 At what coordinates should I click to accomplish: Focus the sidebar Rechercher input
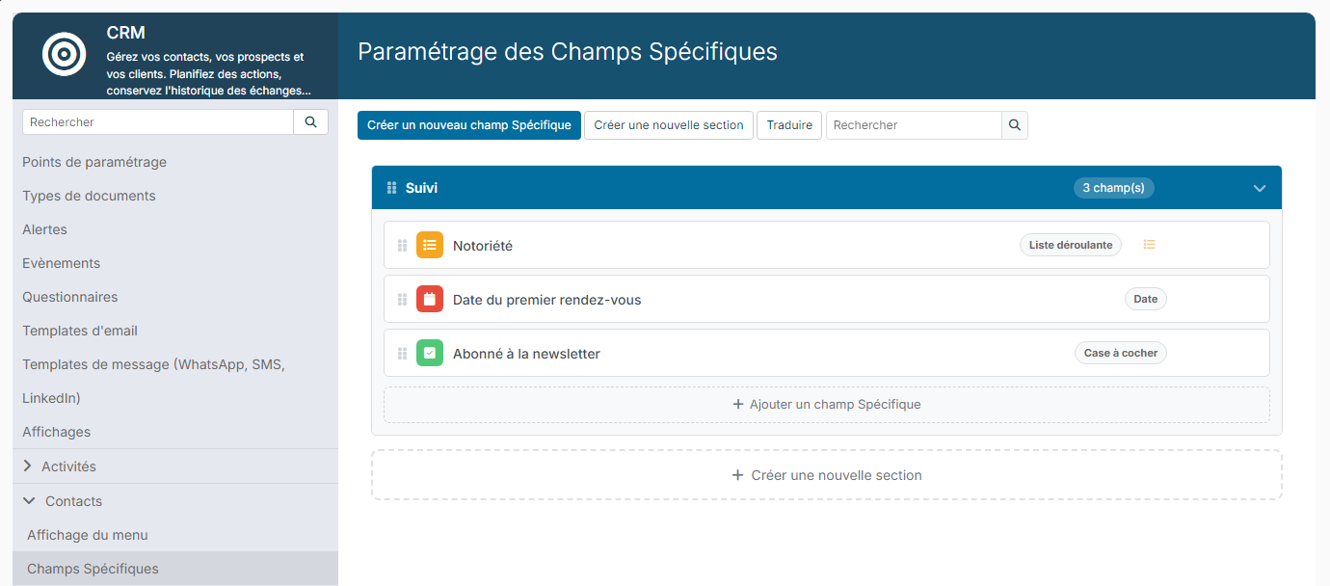click(x=158, y=122)
